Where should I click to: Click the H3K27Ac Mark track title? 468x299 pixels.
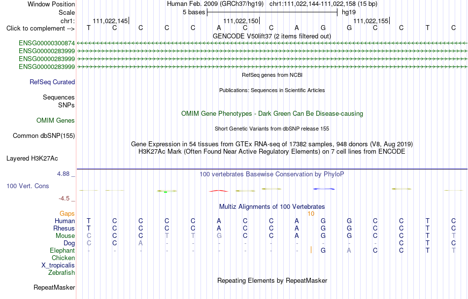tap(272, 152)
